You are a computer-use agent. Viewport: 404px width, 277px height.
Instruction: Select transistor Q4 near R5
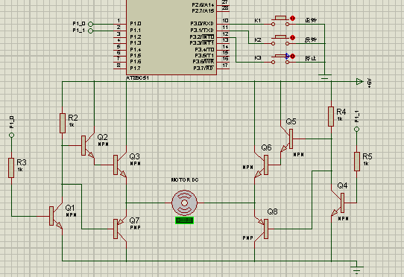tap(338, 203)
